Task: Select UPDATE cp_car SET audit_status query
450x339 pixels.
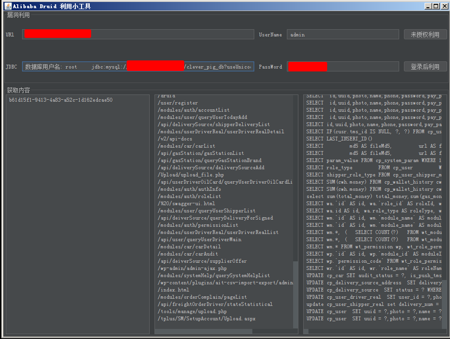Action: point(374,275)
